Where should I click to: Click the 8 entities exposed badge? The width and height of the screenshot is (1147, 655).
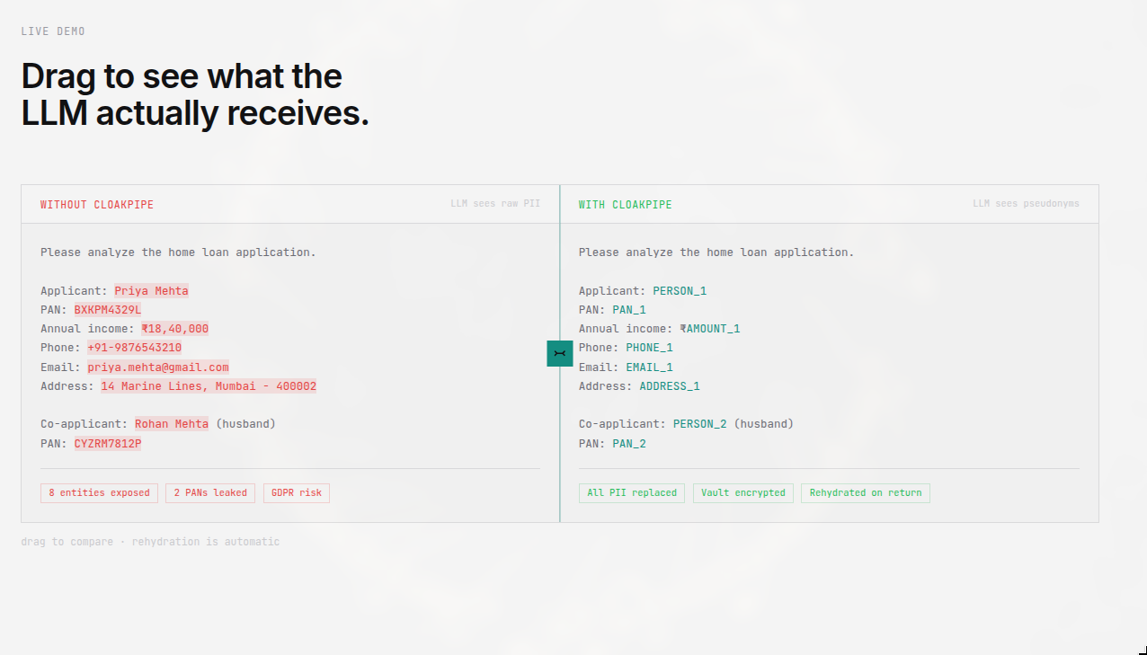99,492
